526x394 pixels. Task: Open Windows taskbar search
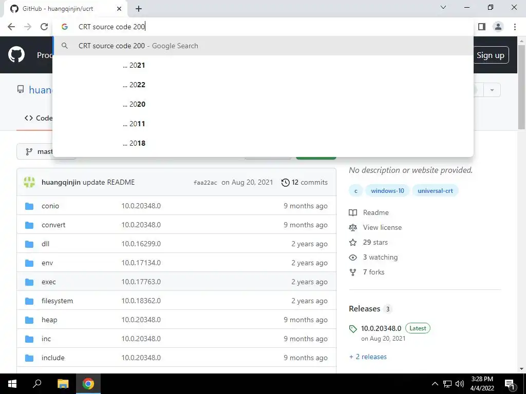point(37,384)
